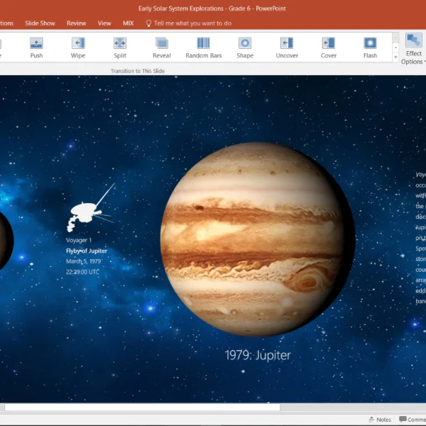The width and height of the screenshot is (426, 426).
Task: Apply the Reveal transition
Action: click(162, 48)
